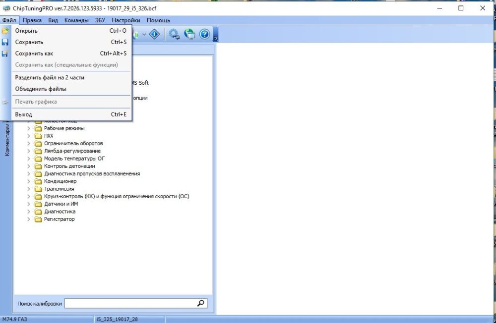Click the blue diamond info toolbar icon
The height and width of the screenshot is (323, 496).
(x=154, y=34)
